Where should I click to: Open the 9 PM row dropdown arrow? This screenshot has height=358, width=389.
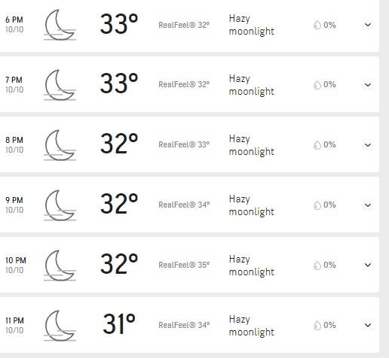click(x=368, y=205)
